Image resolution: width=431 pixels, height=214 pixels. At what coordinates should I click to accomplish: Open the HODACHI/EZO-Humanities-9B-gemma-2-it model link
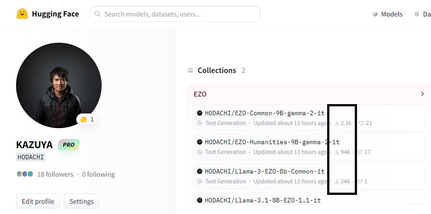click(272, 142)
